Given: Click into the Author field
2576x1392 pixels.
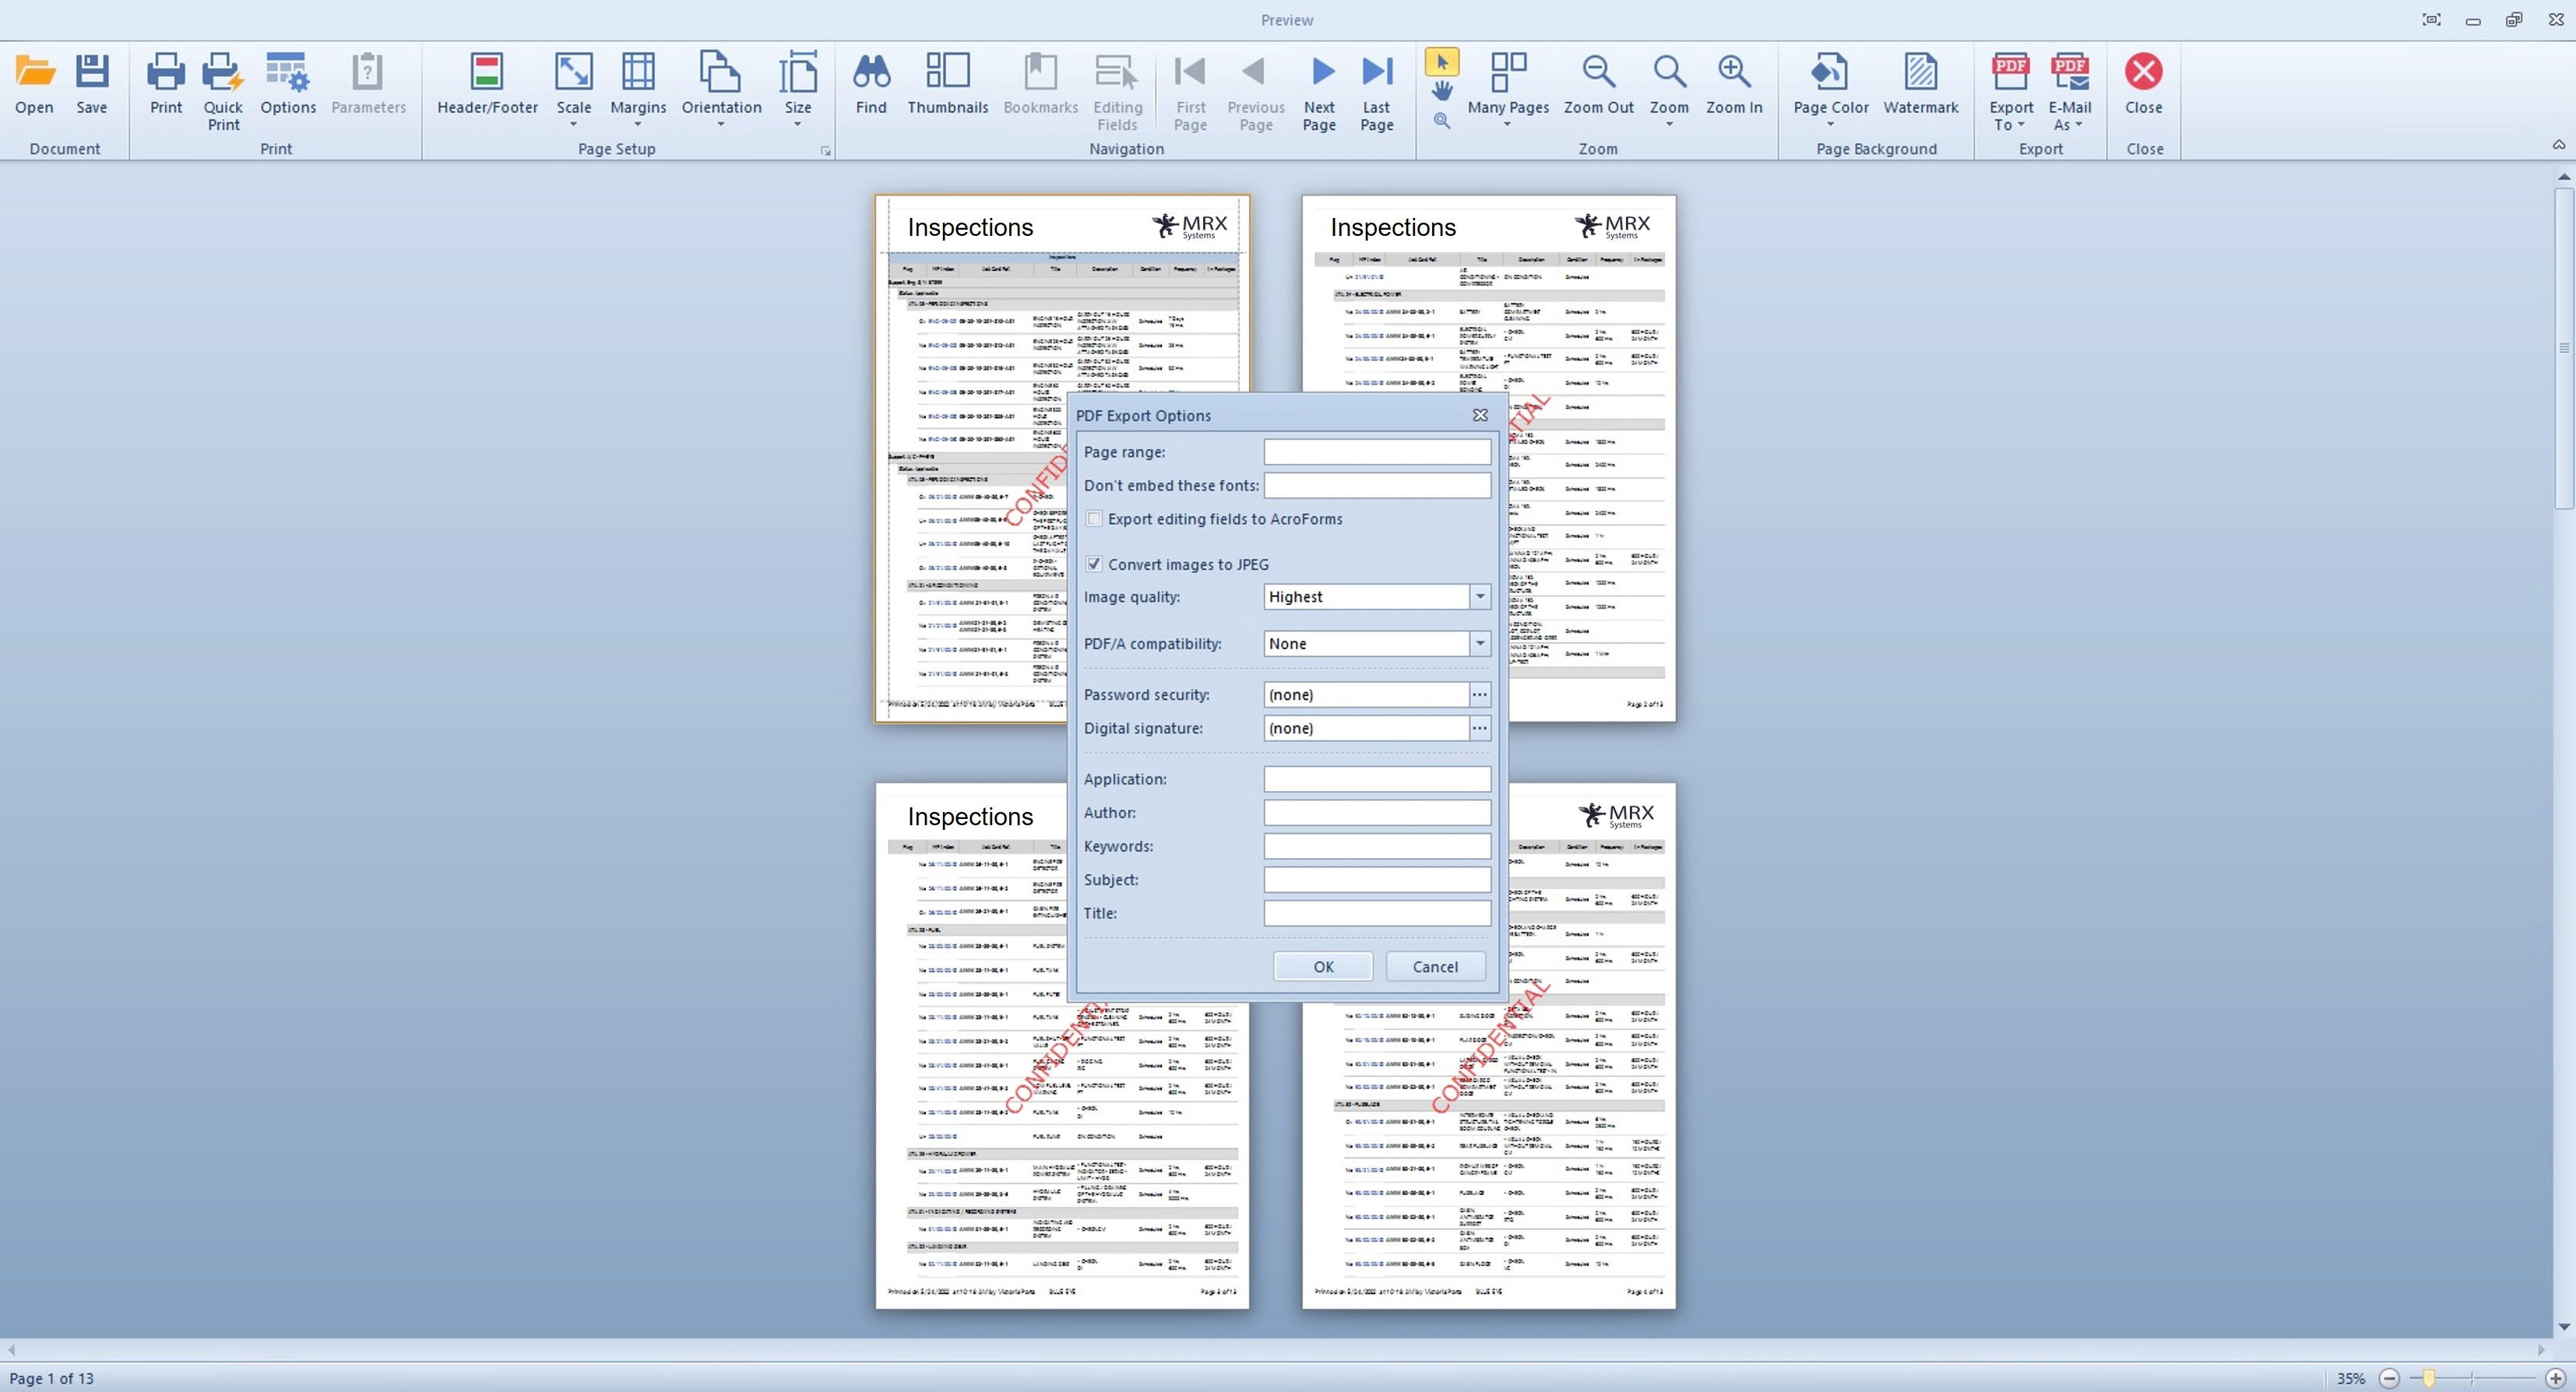Looking at the screenshot, I should pos(1377,812).
